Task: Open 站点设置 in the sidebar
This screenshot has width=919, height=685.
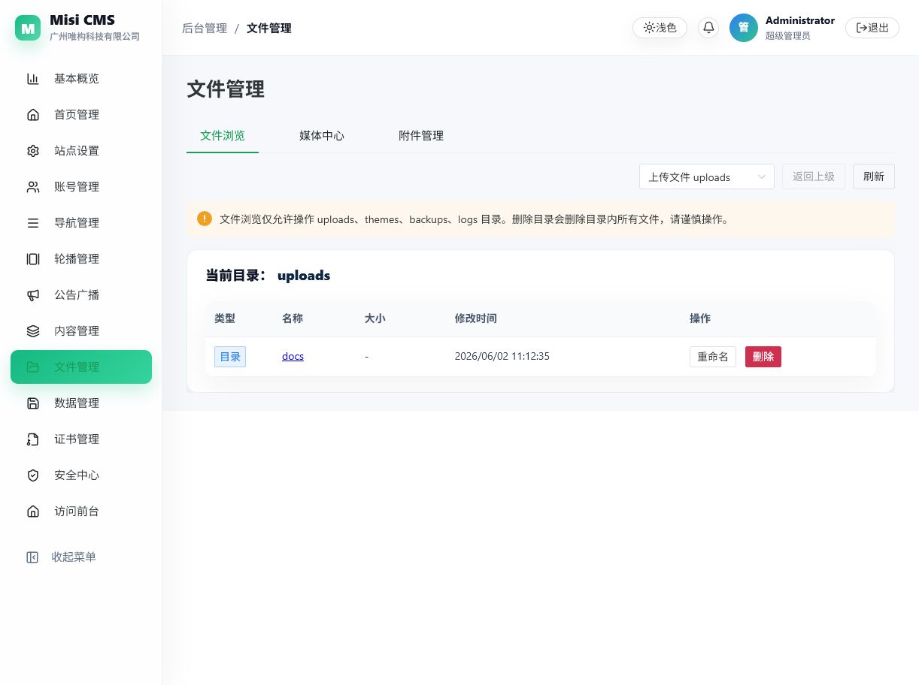Action: [81, 151]
